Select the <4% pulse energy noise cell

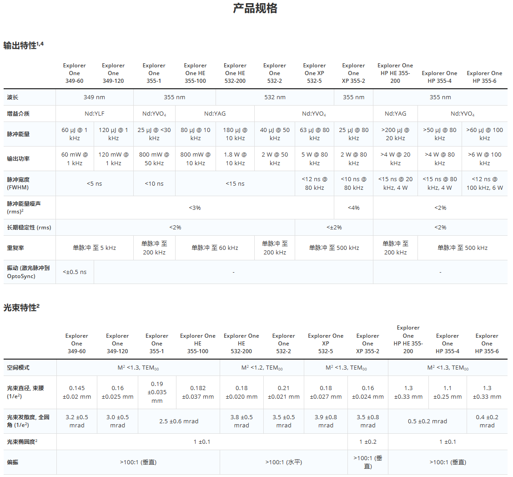353,208
